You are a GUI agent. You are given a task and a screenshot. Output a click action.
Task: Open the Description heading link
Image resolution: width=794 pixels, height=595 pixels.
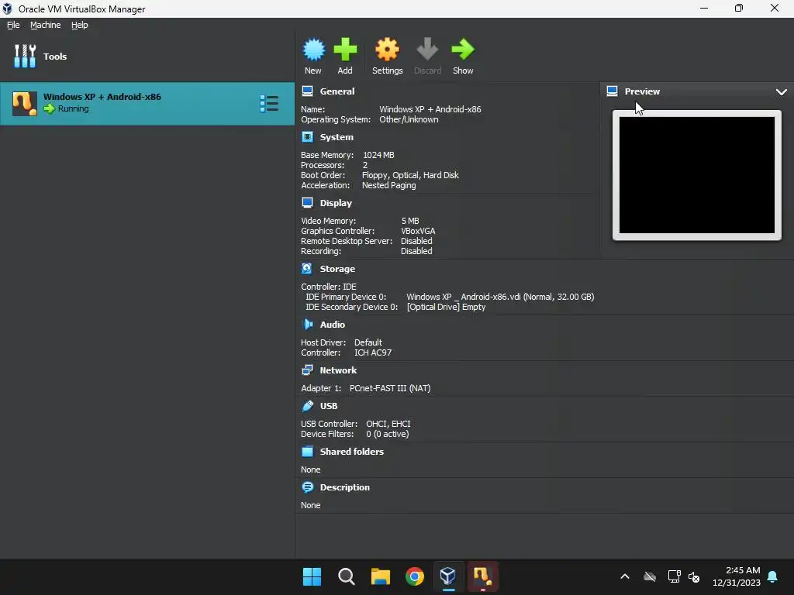click(x=344, y=487)
